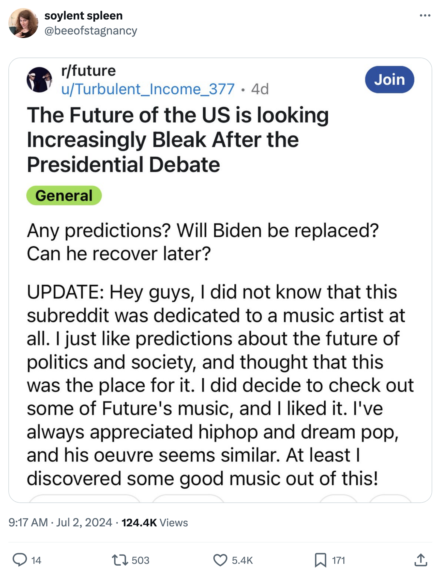Click the r/future subreddit avatar
The image size is (443, 577).
[39, 80]
